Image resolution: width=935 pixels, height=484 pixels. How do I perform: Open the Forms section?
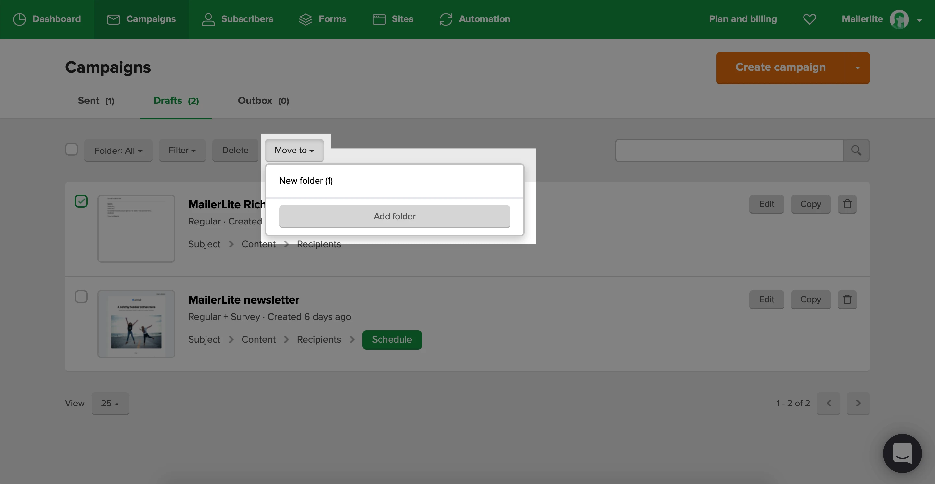(x=322, y=19)
